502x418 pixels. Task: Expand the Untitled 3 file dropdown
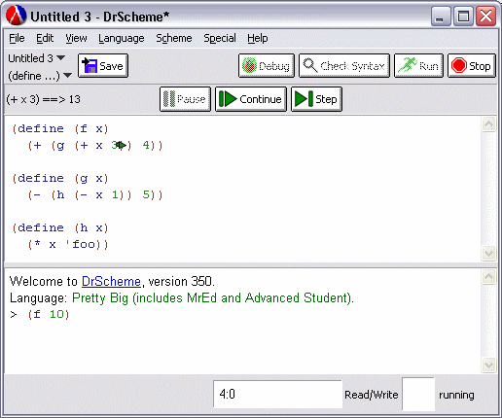[36, 58]
